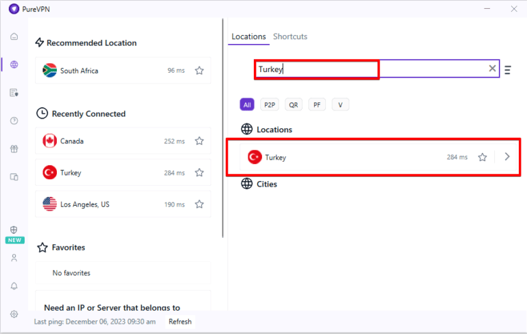The image size is (527, 334).
Task: Open the Home icon in sidebar
Action: pos(14,36)
